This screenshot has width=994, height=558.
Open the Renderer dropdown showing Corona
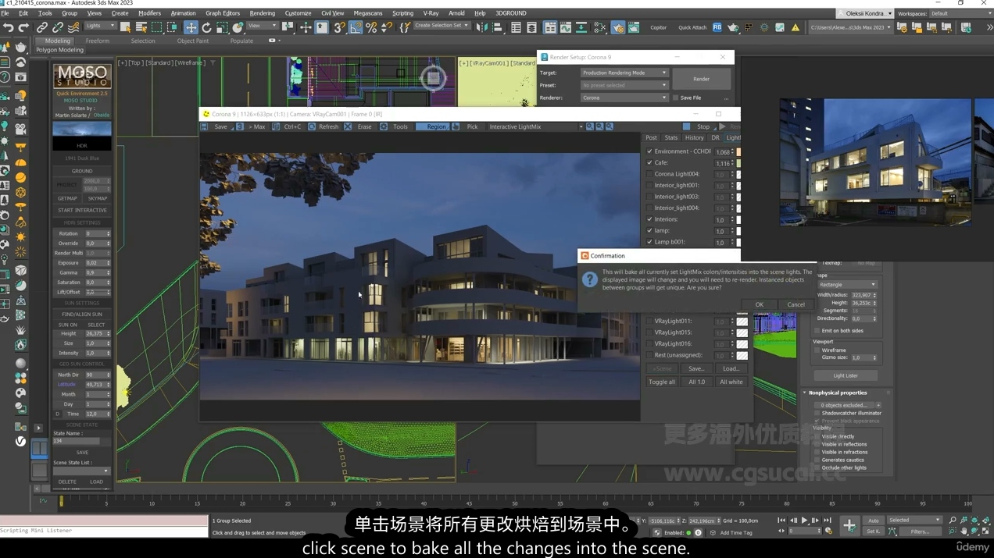coord(624,98)
